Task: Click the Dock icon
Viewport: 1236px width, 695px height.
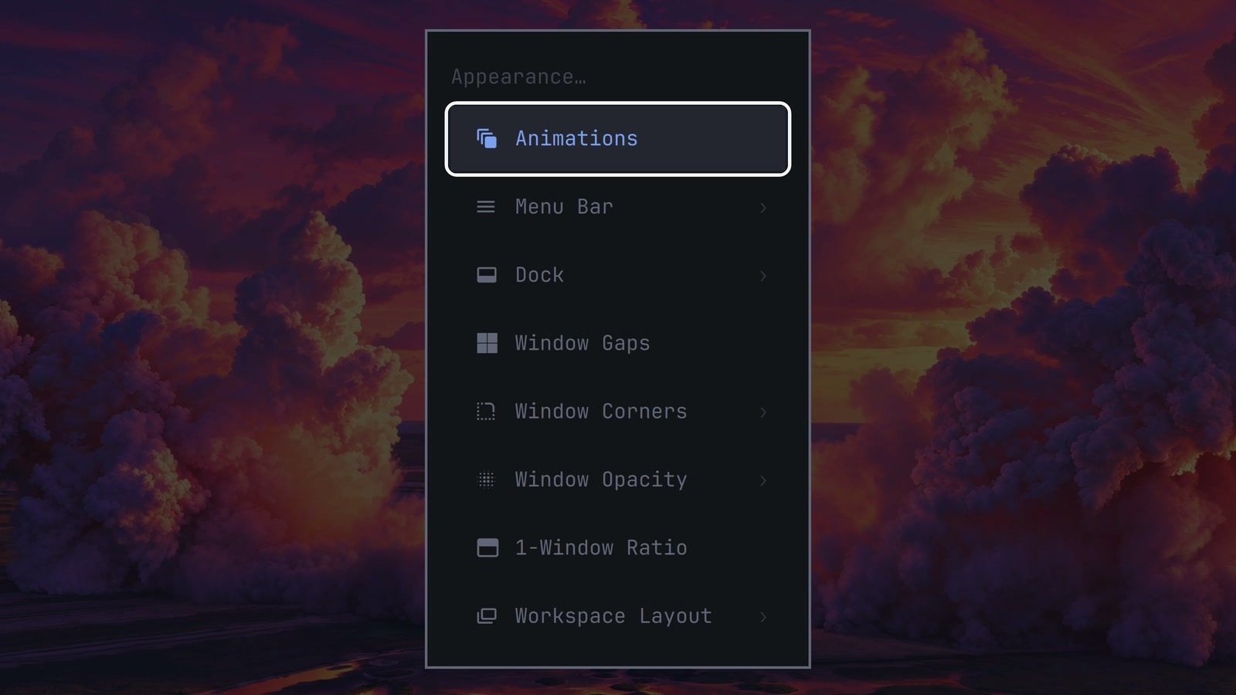Action: tap(487, 275)
